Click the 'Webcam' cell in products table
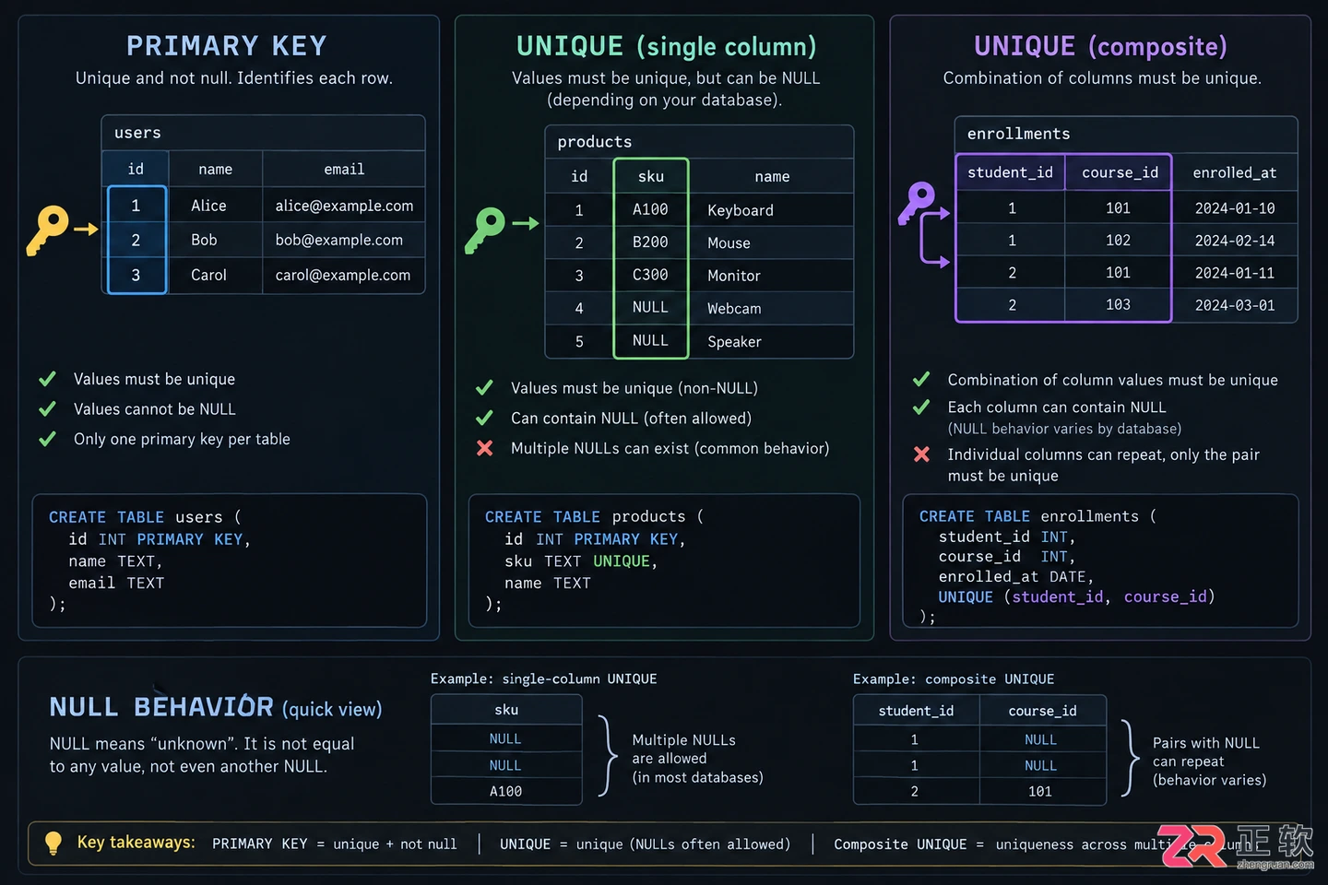Screen dimensions: 1328x885 point(771,309)
